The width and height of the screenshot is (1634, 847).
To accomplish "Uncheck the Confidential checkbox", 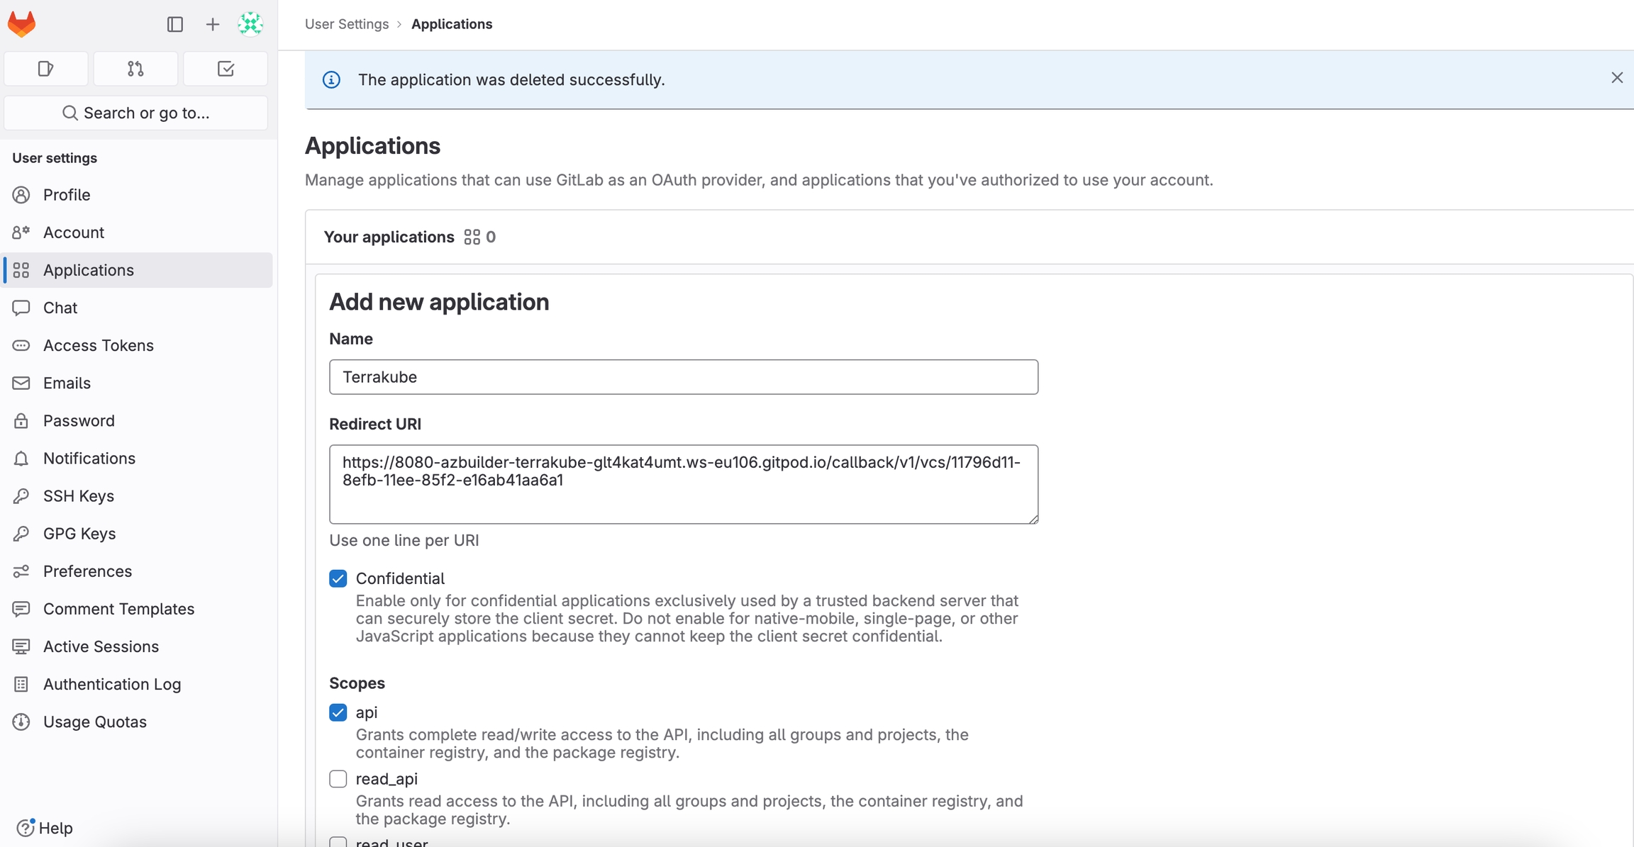I will click(338, 578).
